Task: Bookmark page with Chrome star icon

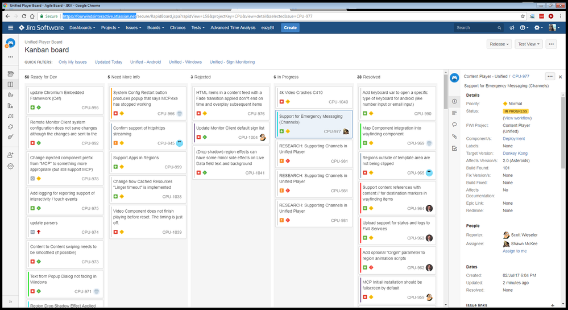Action: pyautogui.click(x=523, y=16)
